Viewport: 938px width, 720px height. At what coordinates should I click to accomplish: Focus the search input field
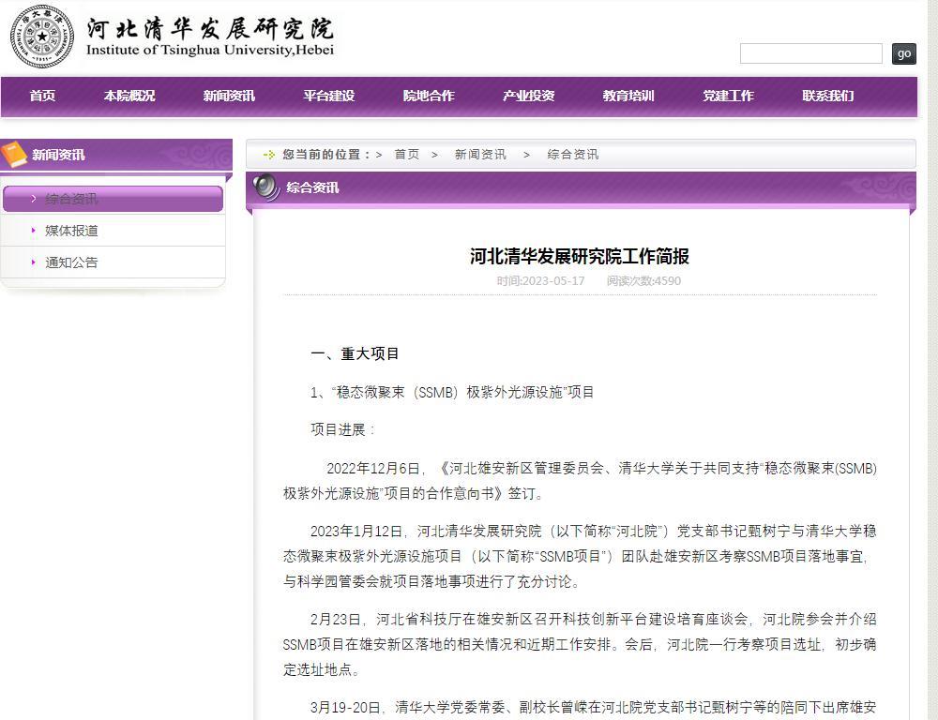(x=811, y=53)
